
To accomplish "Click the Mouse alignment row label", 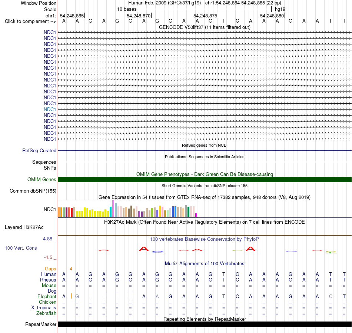I will pyautogui.click(x=49, y=286).
